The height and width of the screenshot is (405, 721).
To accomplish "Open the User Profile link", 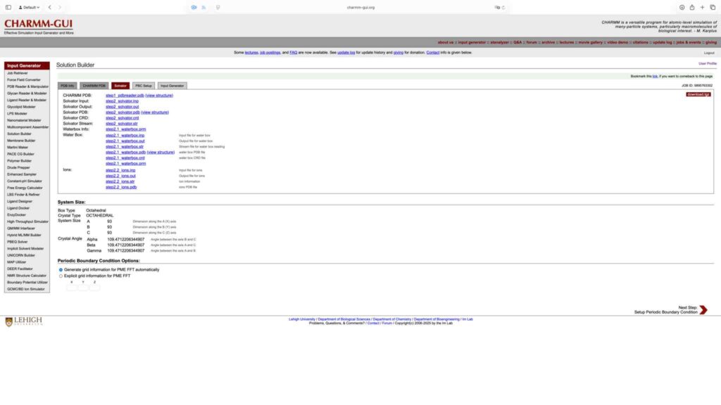I will point(707,63).
